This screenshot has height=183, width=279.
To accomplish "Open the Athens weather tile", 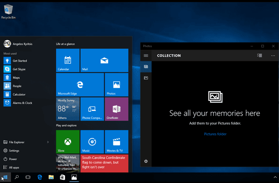I will click(x=68, y=109).
